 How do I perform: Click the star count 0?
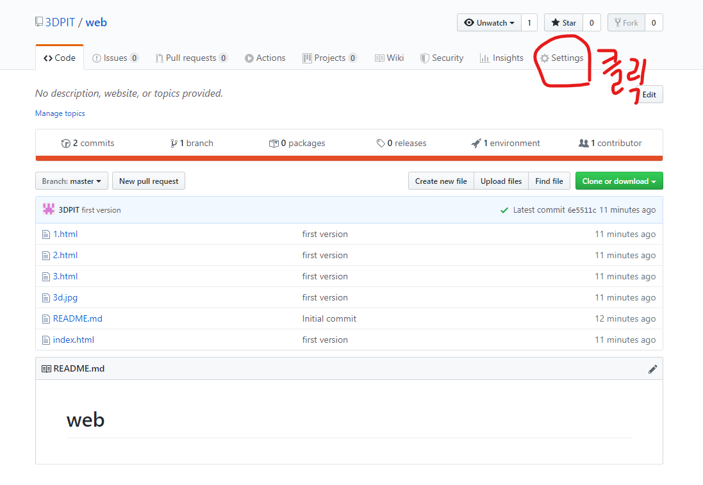pyautogui.click(x=591, y=22)
